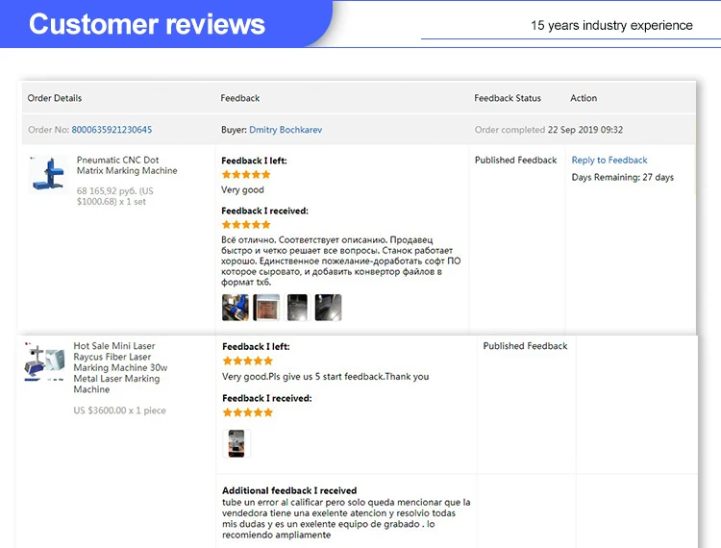Viewport: 721px width, 548px height.
Task: Click stars under second Feedback I received
Action: tap(248, 412)
